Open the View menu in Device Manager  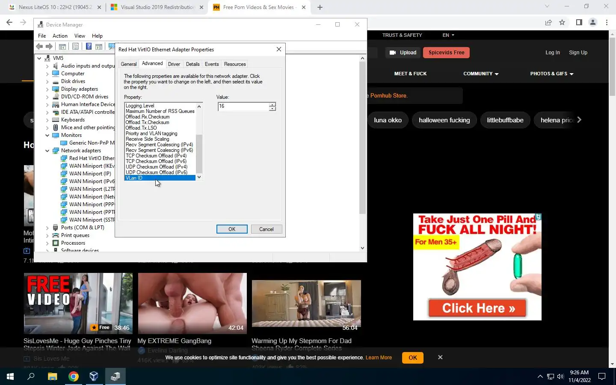[80, 36]
